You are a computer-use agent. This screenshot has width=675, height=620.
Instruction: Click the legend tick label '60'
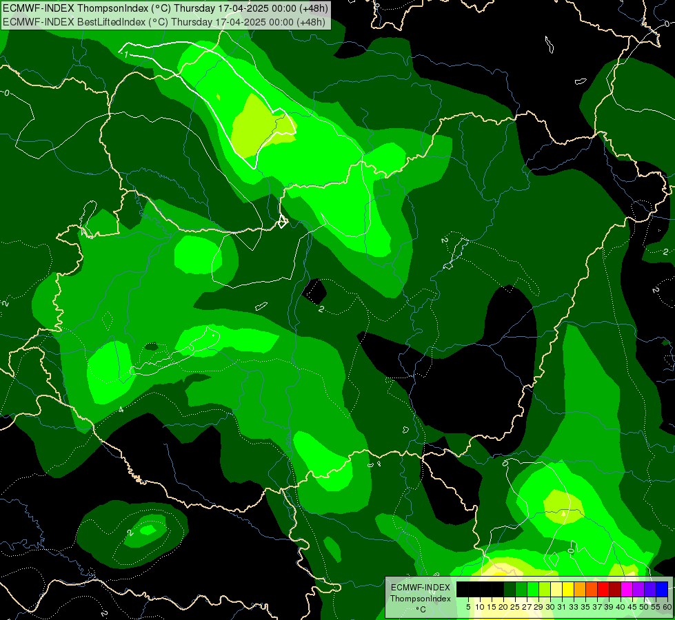click(667, 607)
